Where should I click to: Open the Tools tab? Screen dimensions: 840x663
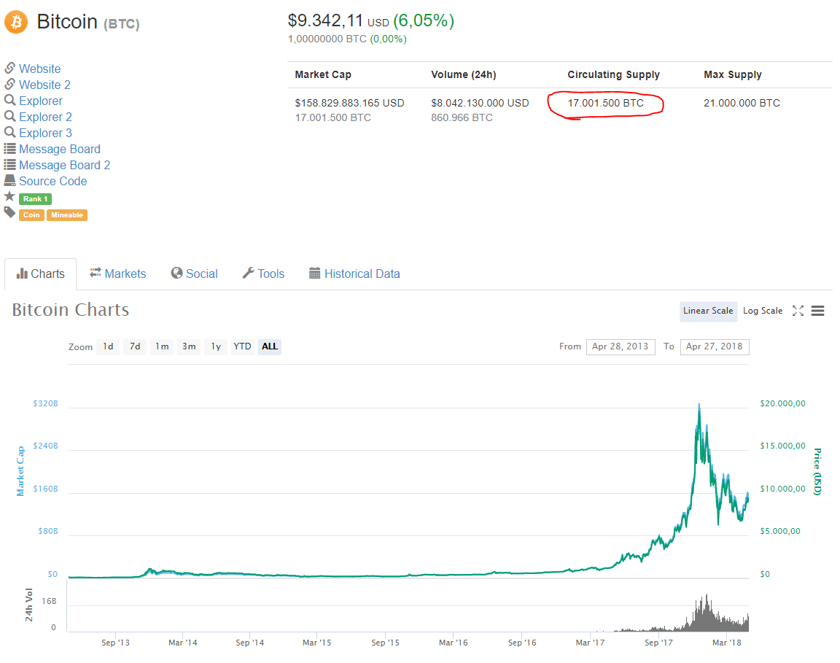tap(263, 274)
